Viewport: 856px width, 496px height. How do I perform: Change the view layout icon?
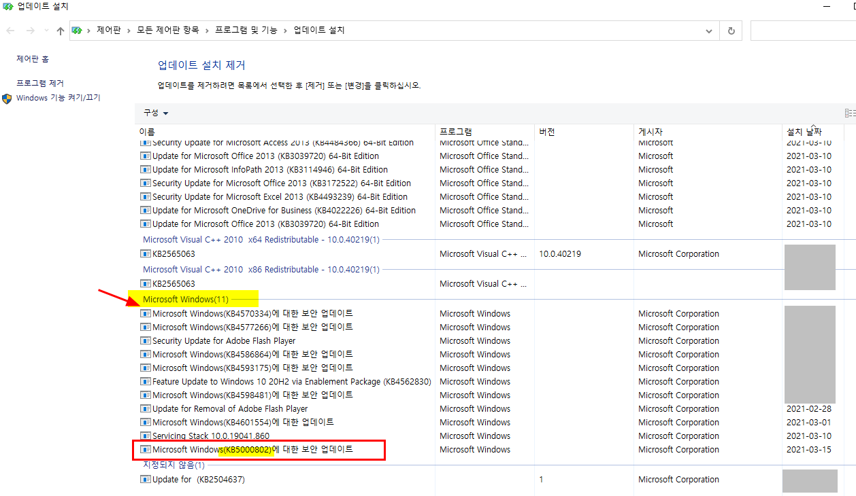pyautogui.click(x=849, y=113)
